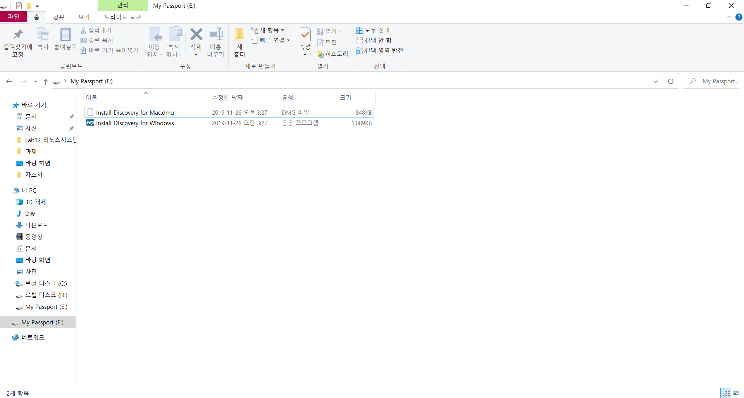This screenshot has width=744, height=398.
Task: Select Install Discovery for Mac.dmg file
Action: click(x=229, y=112)
